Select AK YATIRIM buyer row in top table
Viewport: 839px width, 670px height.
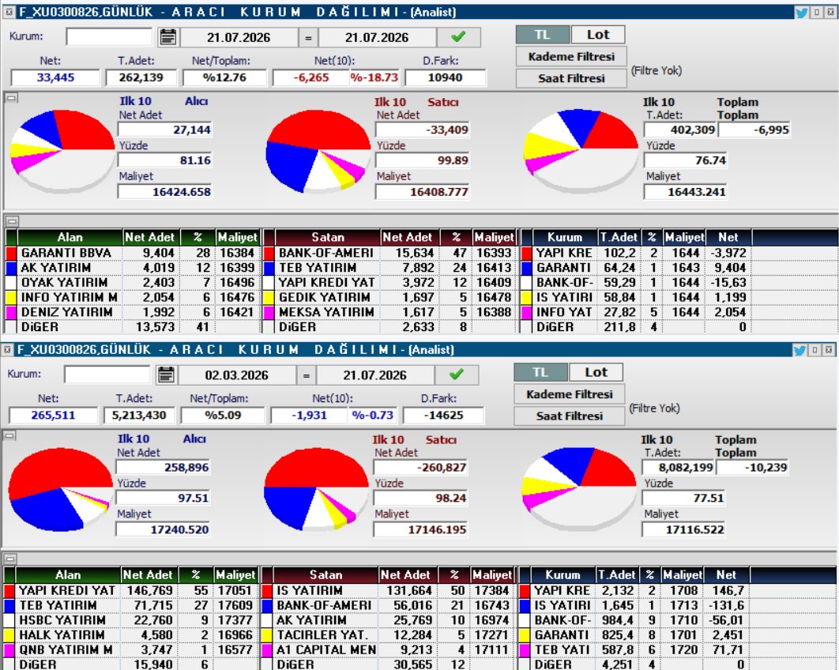point(132,268)
